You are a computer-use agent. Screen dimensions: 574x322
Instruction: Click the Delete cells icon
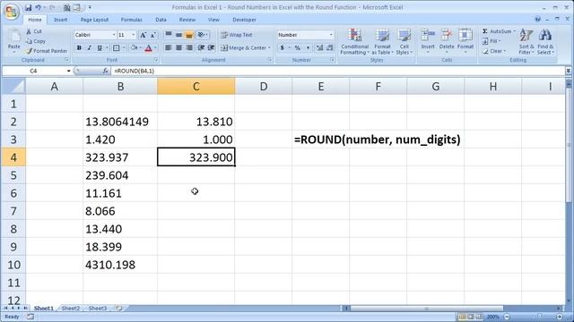coord(447,36)
